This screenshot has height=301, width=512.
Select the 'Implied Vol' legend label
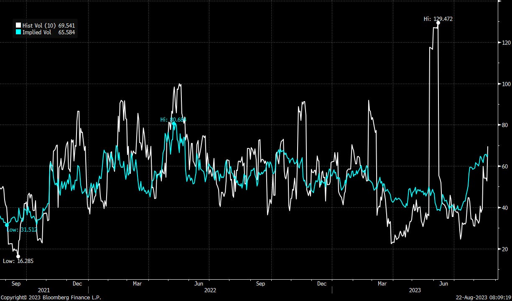pos(37,32)
